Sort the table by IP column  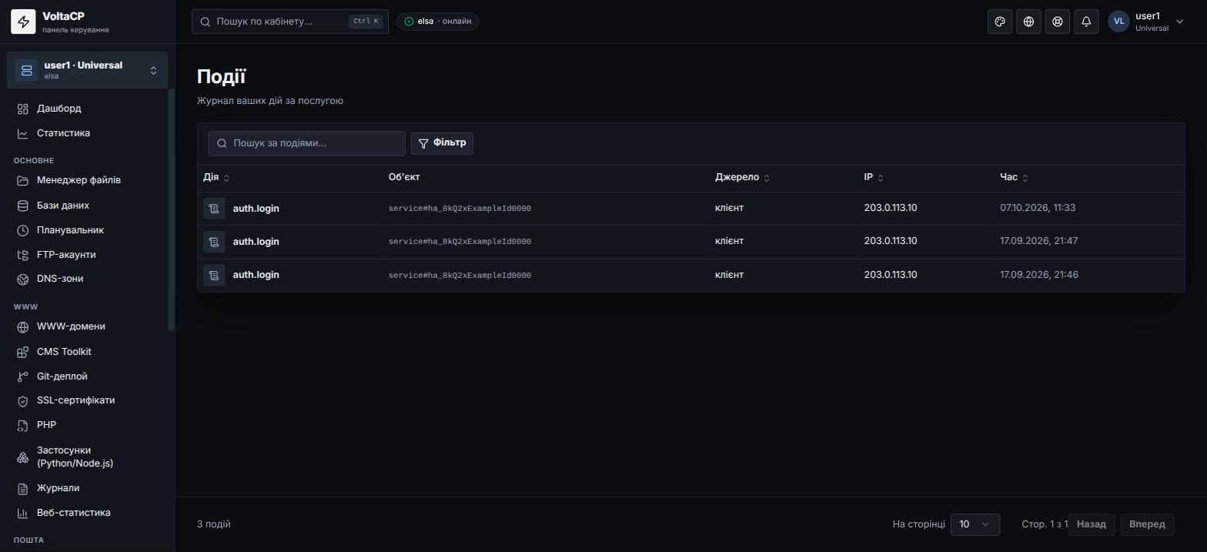(x=874, y=177)
